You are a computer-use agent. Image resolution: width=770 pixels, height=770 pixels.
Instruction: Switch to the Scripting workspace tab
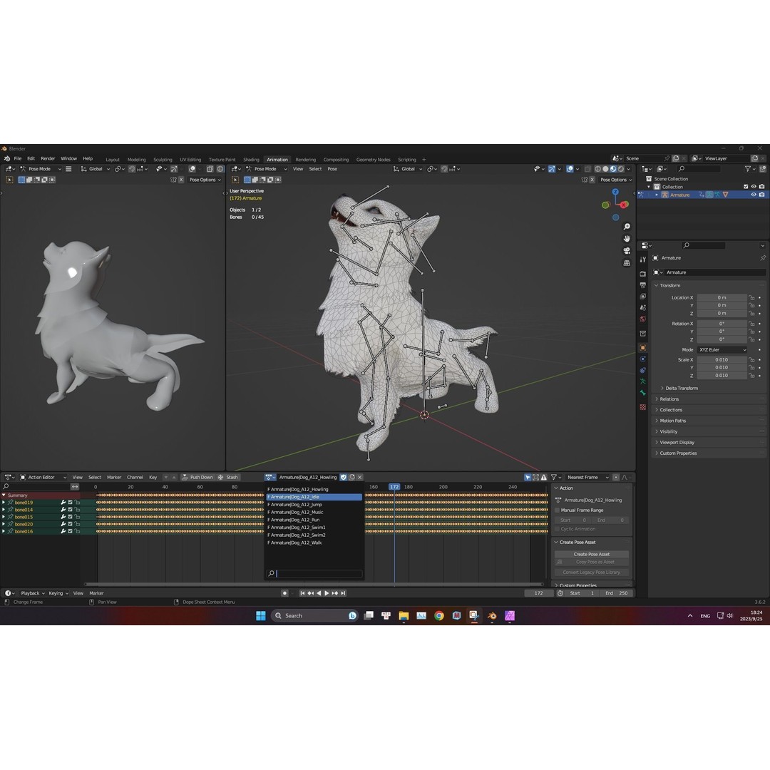[406, 160]
